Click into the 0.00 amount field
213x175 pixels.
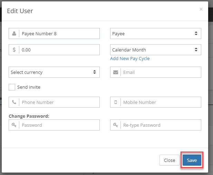(59, 50)
